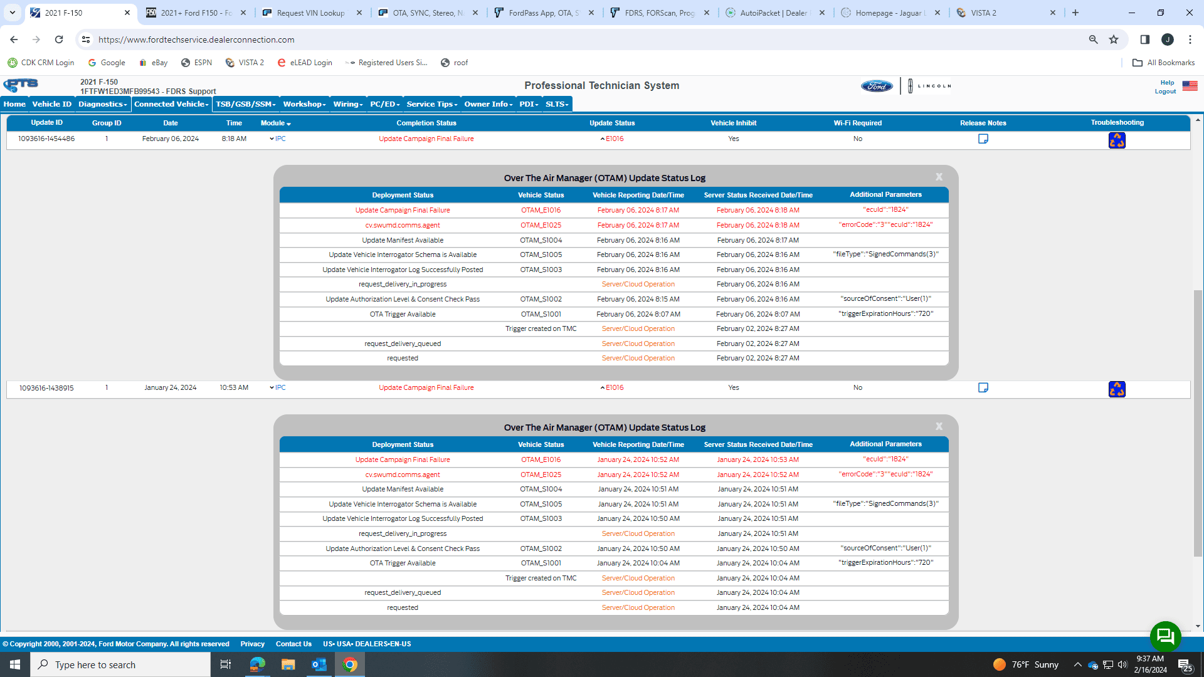Open the live chat bubble
This screenshot has width=1204, height=677.
(1165, 636)
